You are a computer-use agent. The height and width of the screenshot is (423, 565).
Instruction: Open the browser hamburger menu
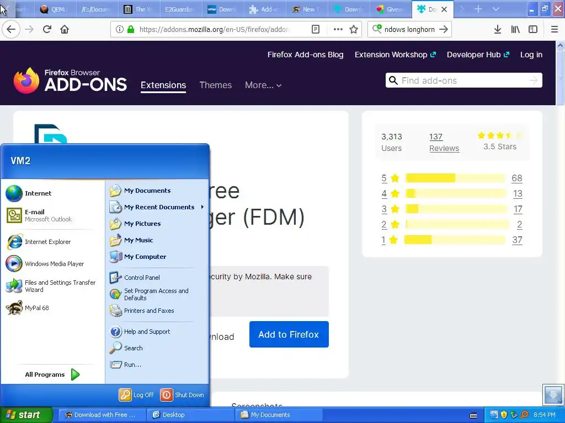tap(554, 29)
